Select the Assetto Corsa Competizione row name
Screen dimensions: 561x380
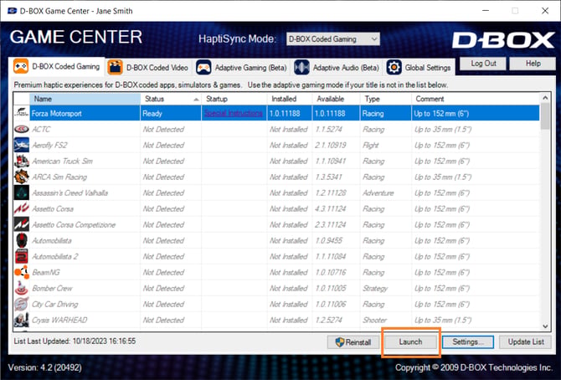(74, 225)
